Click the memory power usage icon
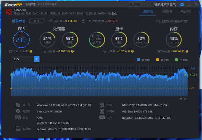202x140 pixels. pyautogui.click(x=159, y=51)
